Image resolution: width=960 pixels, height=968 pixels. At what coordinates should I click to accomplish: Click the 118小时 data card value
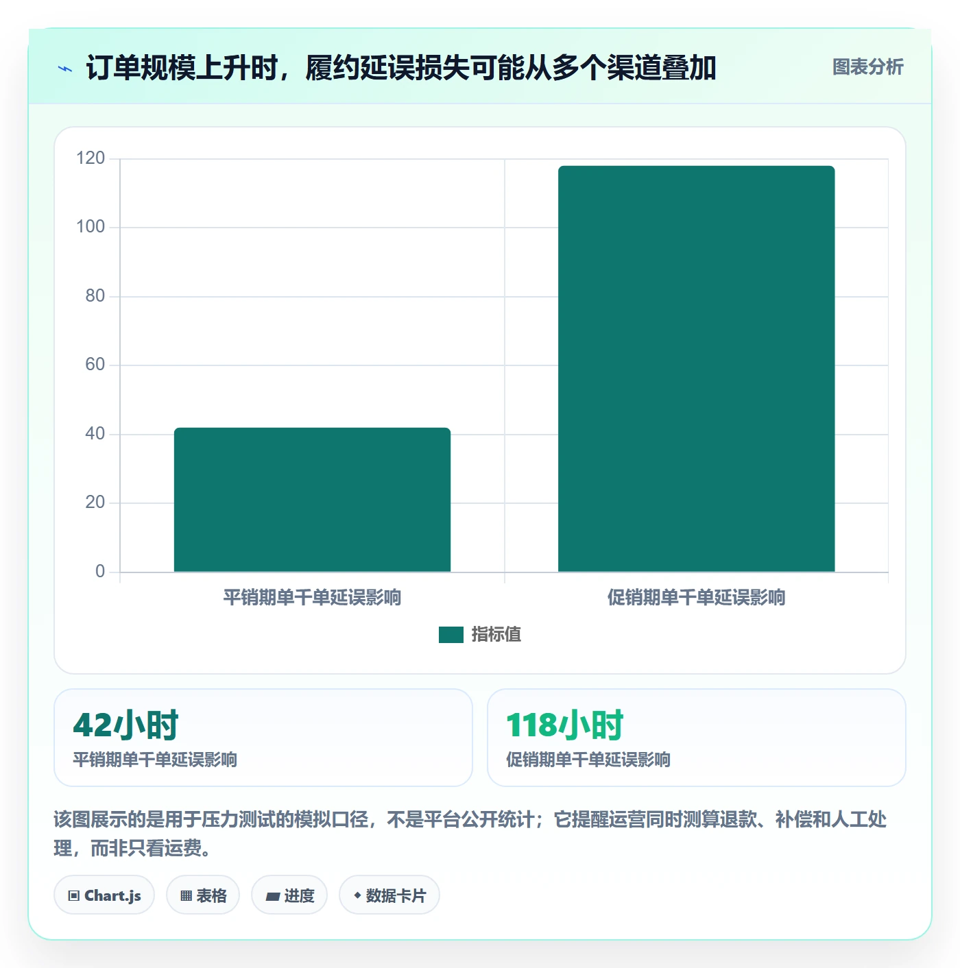click(565, 725)
